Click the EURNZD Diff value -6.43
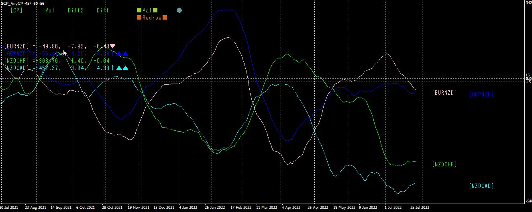The height and width of the screenshot is (212, 532). [101, 46]
